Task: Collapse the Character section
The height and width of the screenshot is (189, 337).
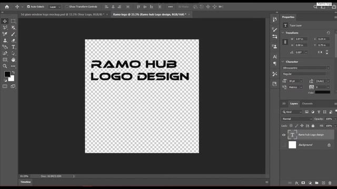Action: point(283,62)
